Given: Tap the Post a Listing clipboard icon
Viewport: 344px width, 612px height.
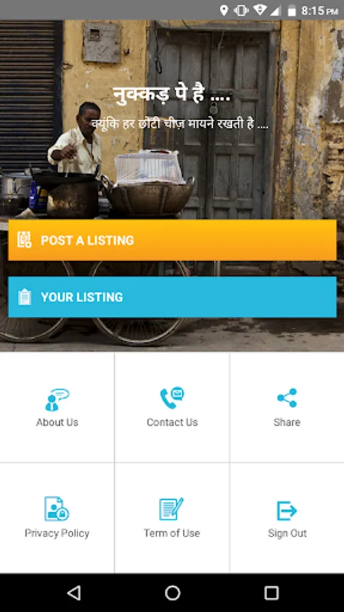Looking at the screenshot, I should point(24,239).
